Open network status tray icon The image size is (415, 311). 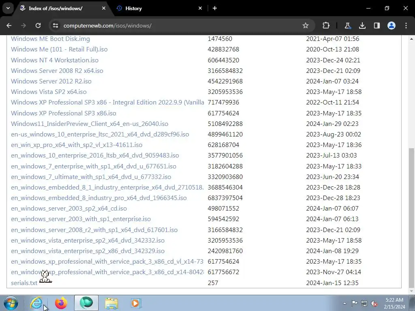364,303
